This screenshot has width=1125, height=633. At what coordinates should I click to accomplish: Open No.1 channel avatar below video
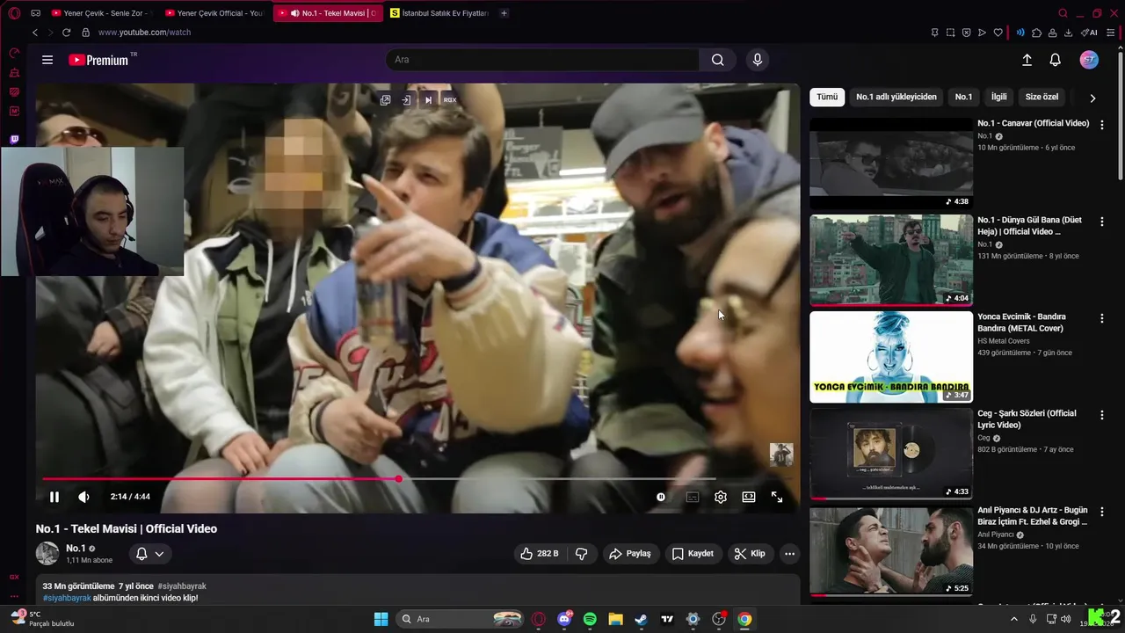click(47, 554)
